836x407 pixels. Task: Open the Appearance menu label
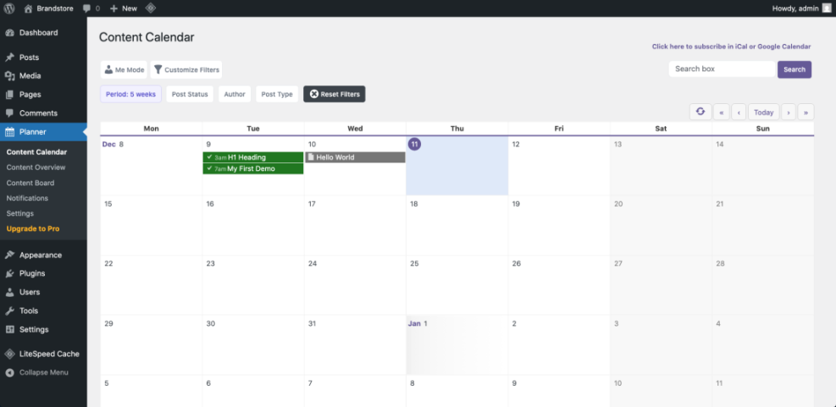(x=41, y=255)
